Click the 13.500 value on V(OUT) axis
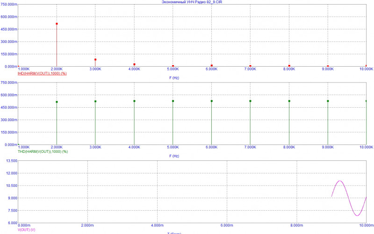This screenshot has height=234, width=374. click(x=12, y=161)
